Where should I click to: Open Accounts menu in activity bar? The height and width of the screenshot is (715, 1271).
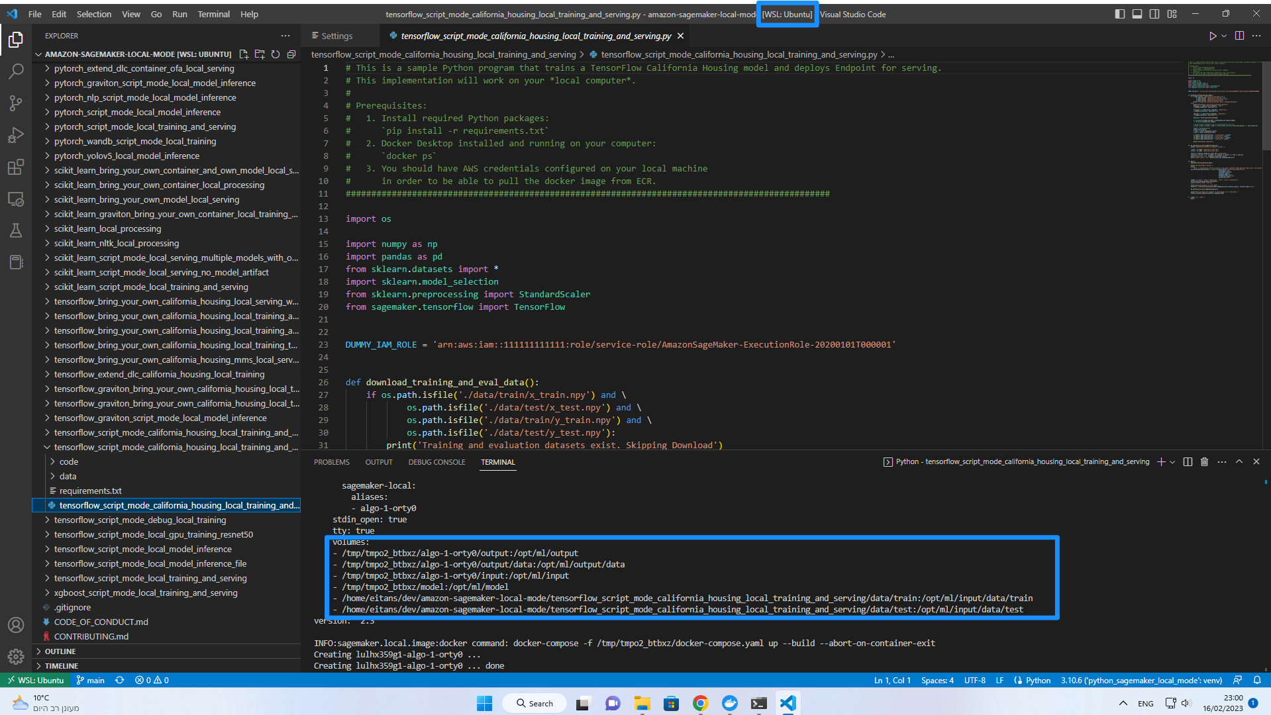click(16, 625)
